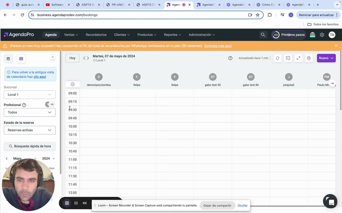
Task: Open the language globe icon
Action: pos(312,35)
